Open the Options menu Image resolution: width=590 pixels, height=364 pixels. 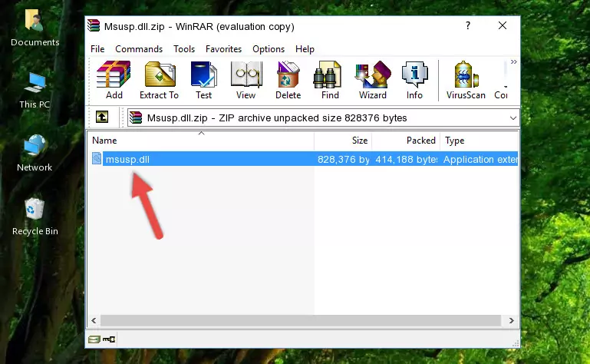[x=269, y=49]
